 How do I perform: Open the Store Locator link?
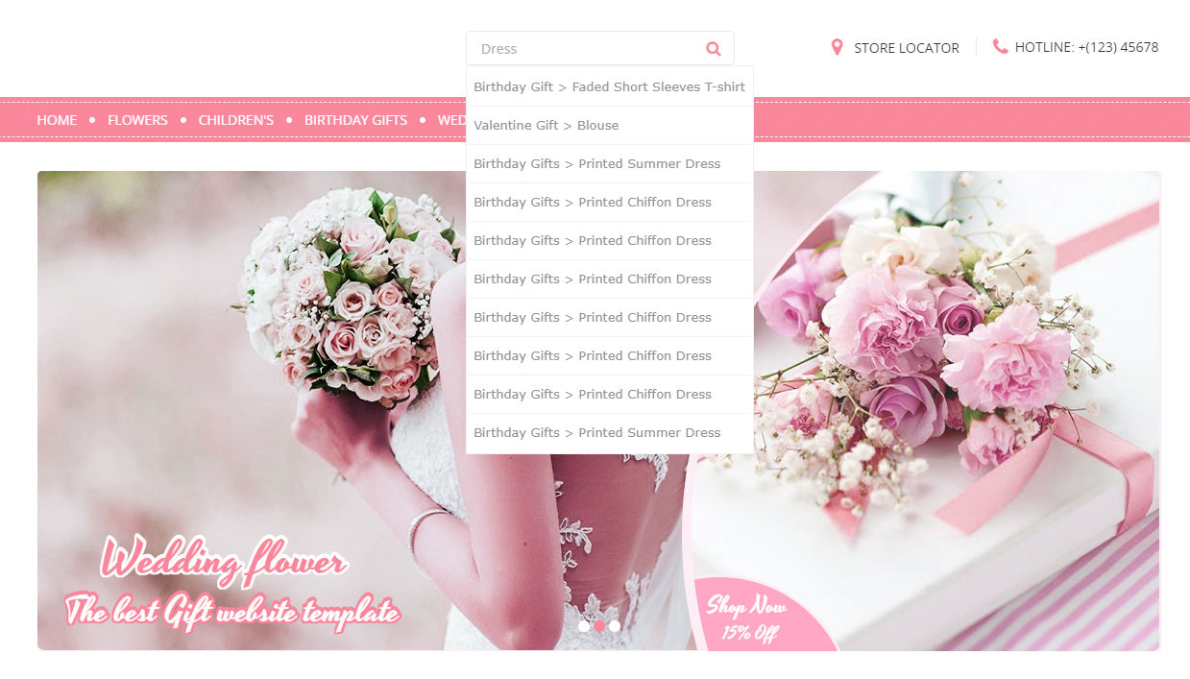(x=906, y=48)
